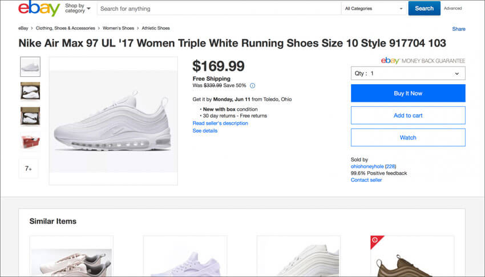Viewport: 485px width, 277px height.
Task: Select the first white shoe thumbnail
Action: [x=30, y=67]
